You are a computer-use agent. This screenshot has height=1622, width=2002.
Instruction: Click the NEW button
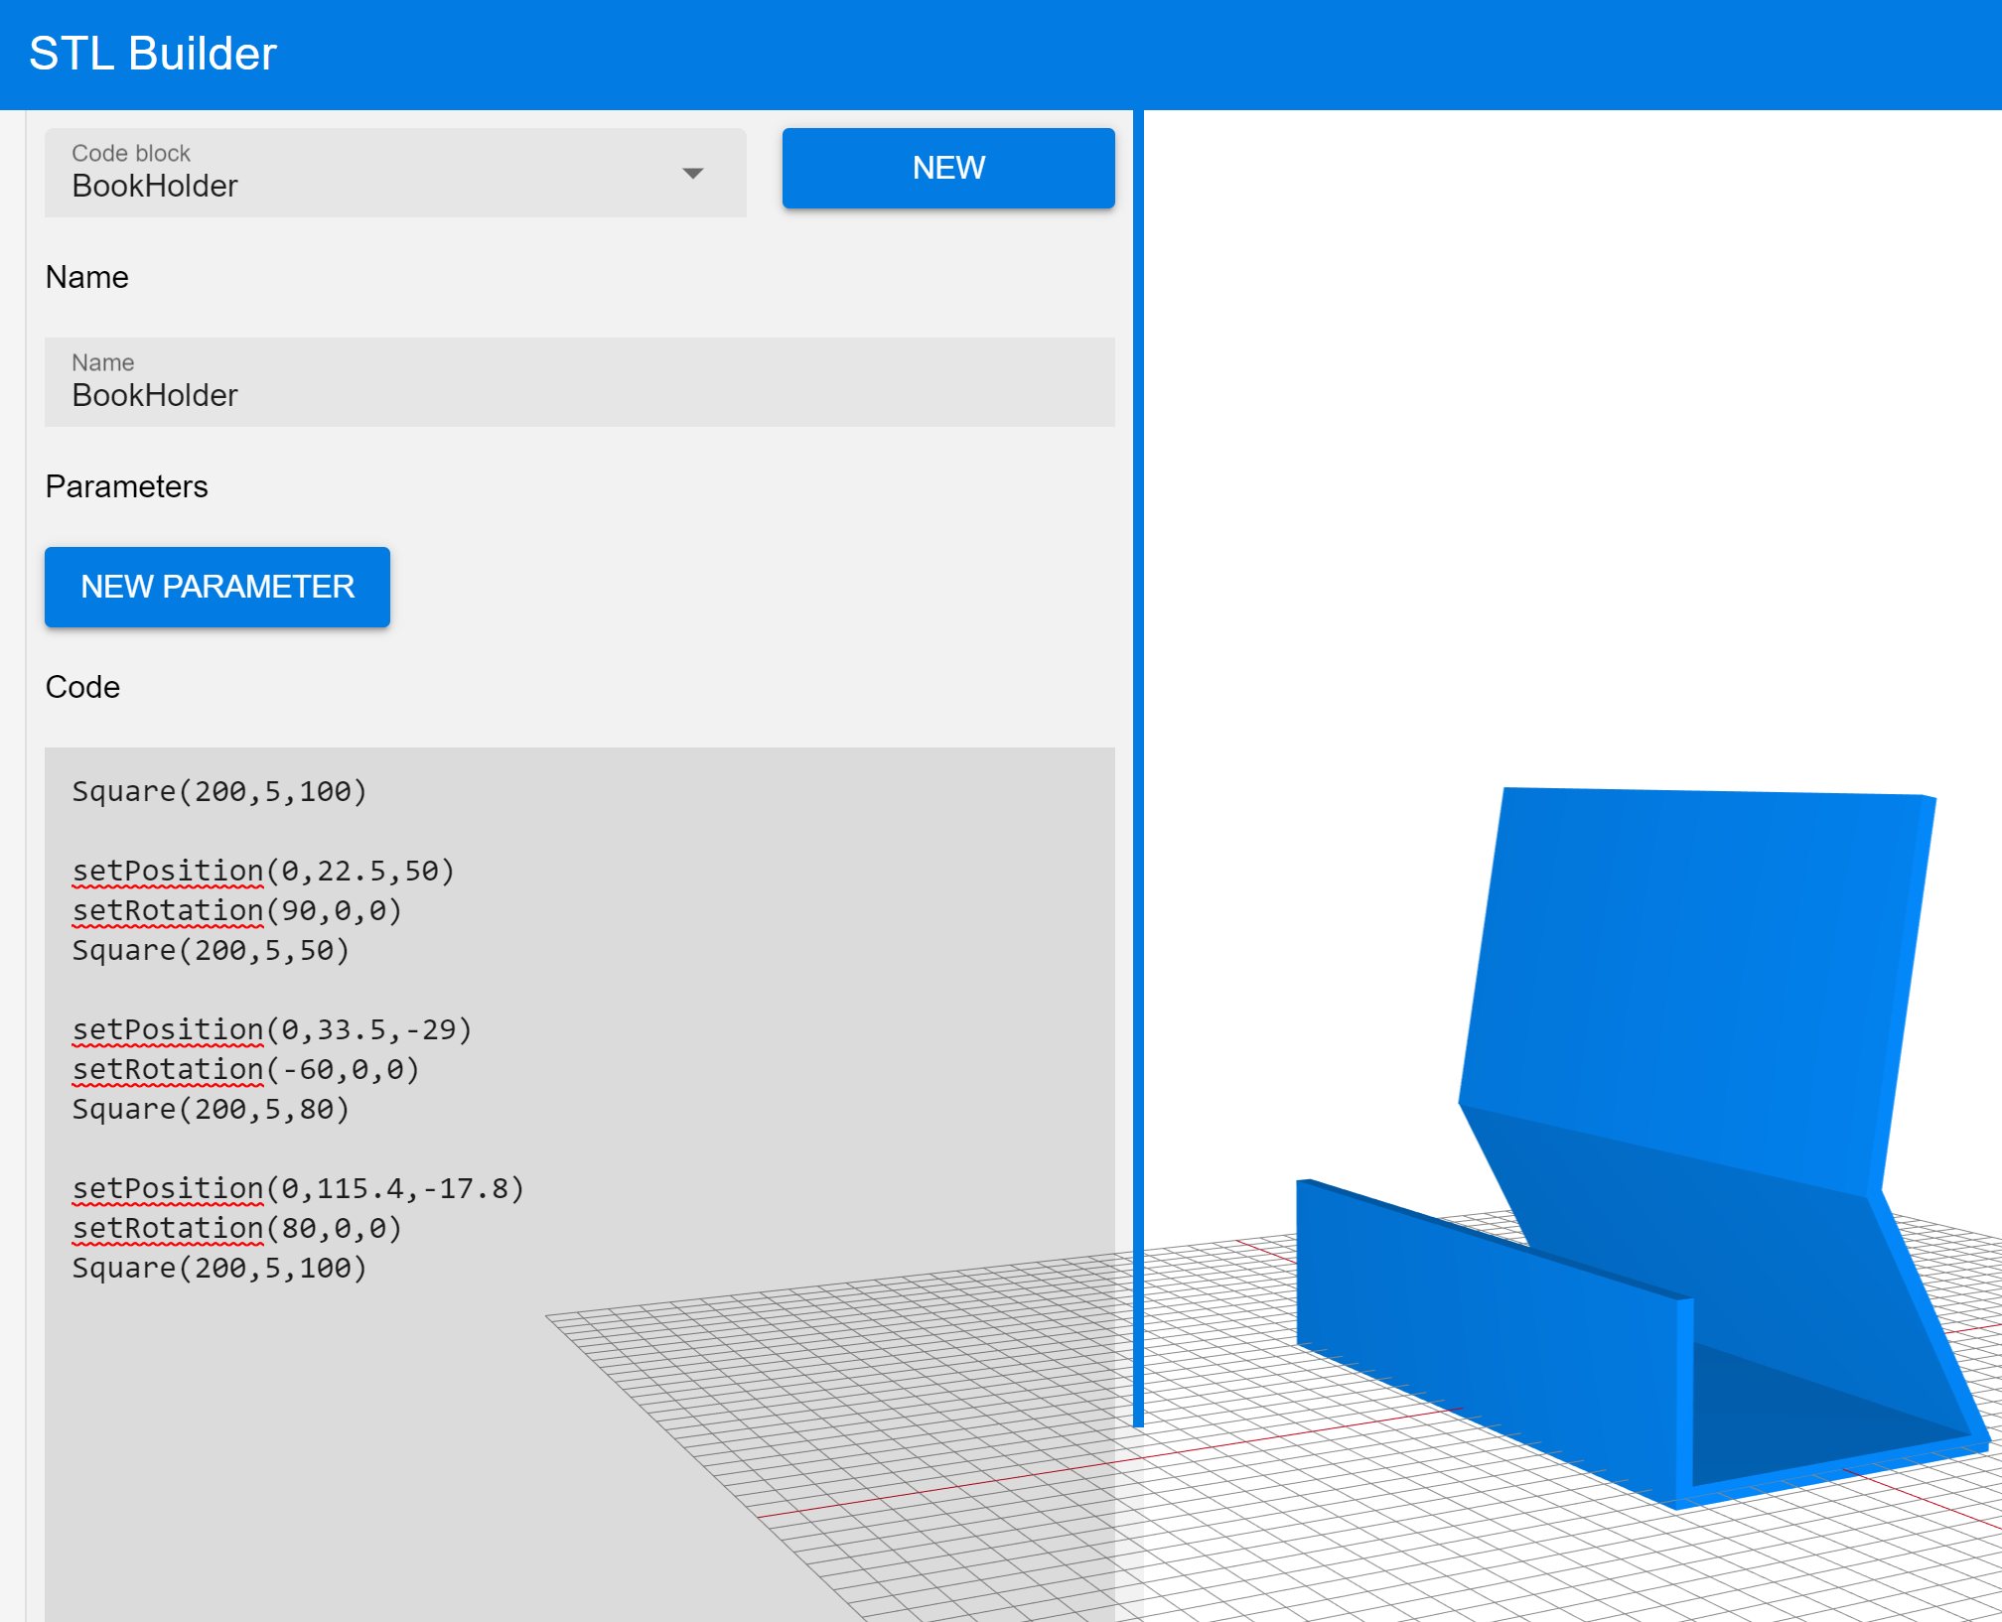pyautogui.click(x=948, y=168)
